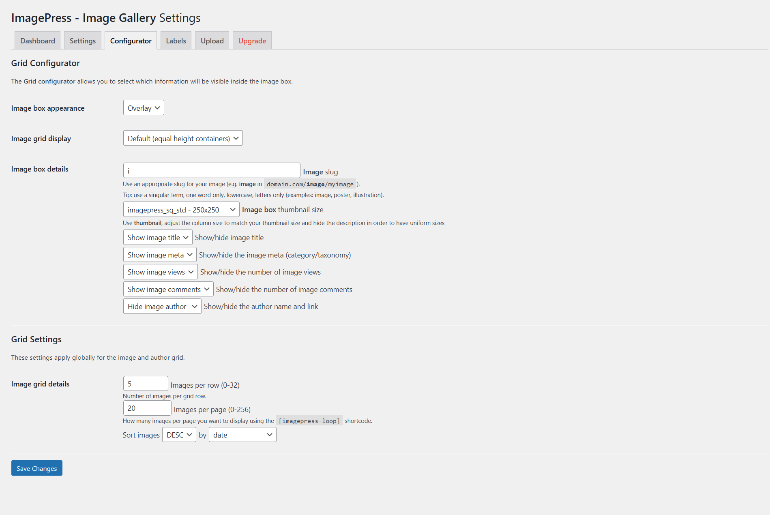Select the Configurator tab
This screenshot has height=515, width=770.
click(x=131, y=41)
